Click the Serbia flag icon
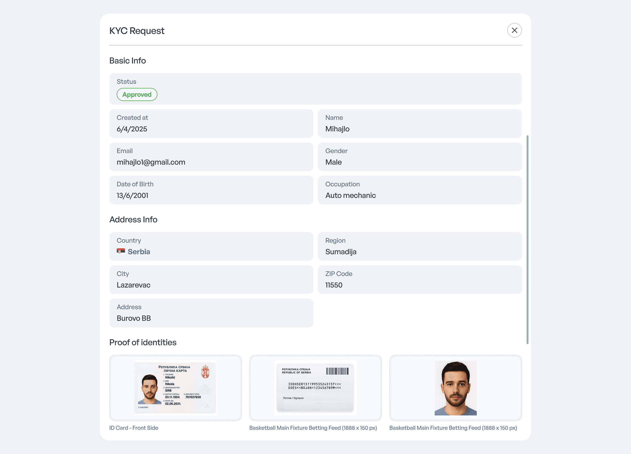631x454 pixels. 121,251
